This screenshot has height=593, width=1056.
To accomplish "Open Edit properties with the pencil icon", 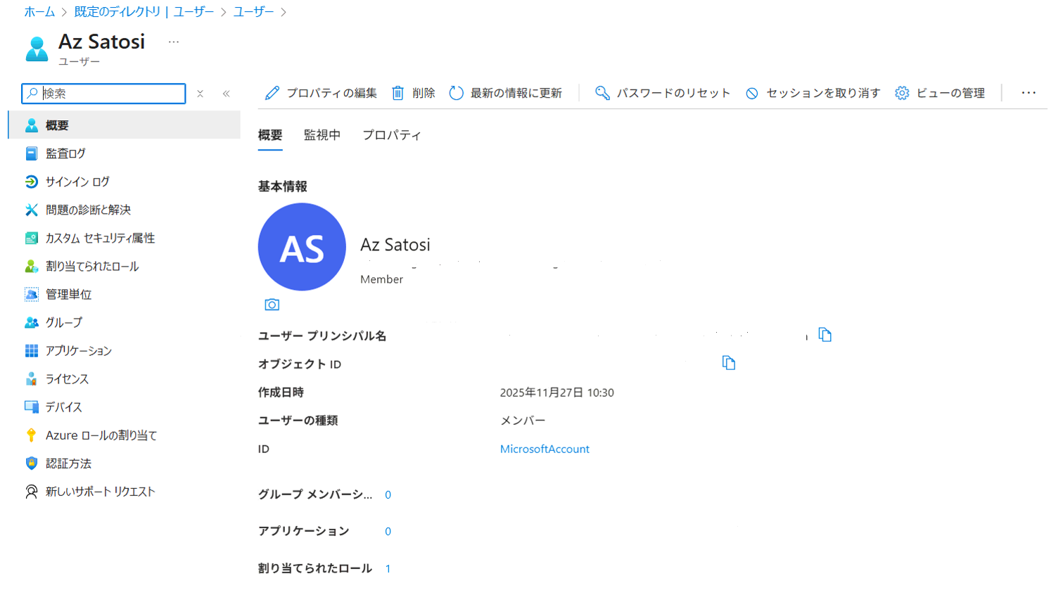I will [x=273, y=92].
